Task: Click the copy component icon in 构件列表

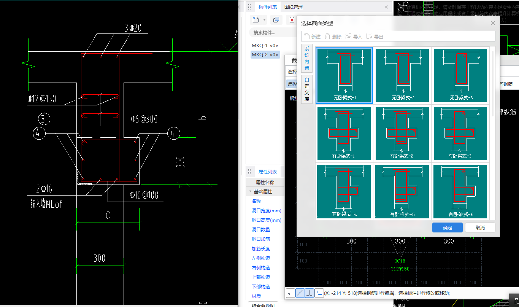Action: (276, 20)
